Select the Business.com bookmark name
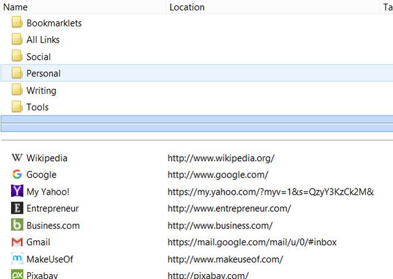This screenshot has height=279, width=393. click(53, 226)
